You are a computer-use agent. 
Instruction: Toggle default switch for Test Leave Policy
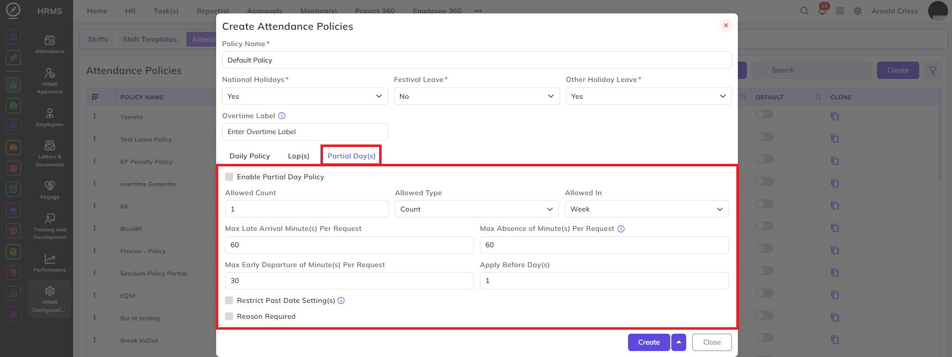[765, 137]
